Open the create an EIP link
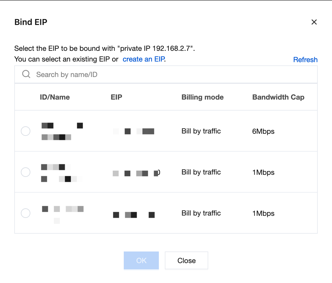332x283 pixels. (143, 59)
